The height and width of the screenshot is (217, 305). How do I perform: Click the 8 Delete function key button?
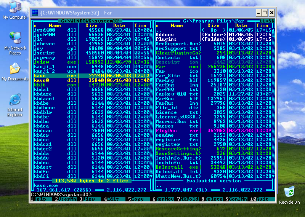212,199
